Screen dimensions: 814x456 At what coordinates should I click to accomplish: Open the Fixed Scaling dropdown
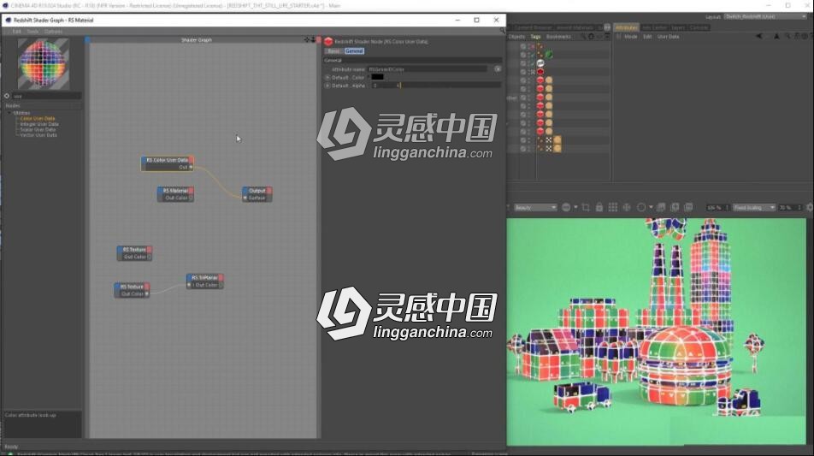click(x=754, y=208)
